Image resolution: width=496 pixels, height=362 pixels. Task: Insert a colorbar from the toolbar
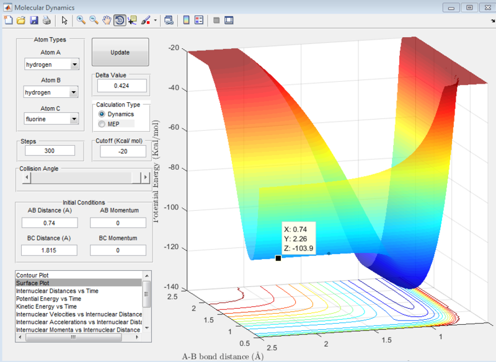(186, 20)
